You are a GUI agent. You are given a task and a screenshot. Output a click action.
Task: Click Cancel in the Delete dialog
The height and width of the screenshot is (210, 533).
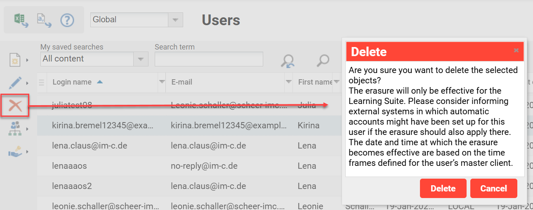pyautogui.click(x=494, y=189)
